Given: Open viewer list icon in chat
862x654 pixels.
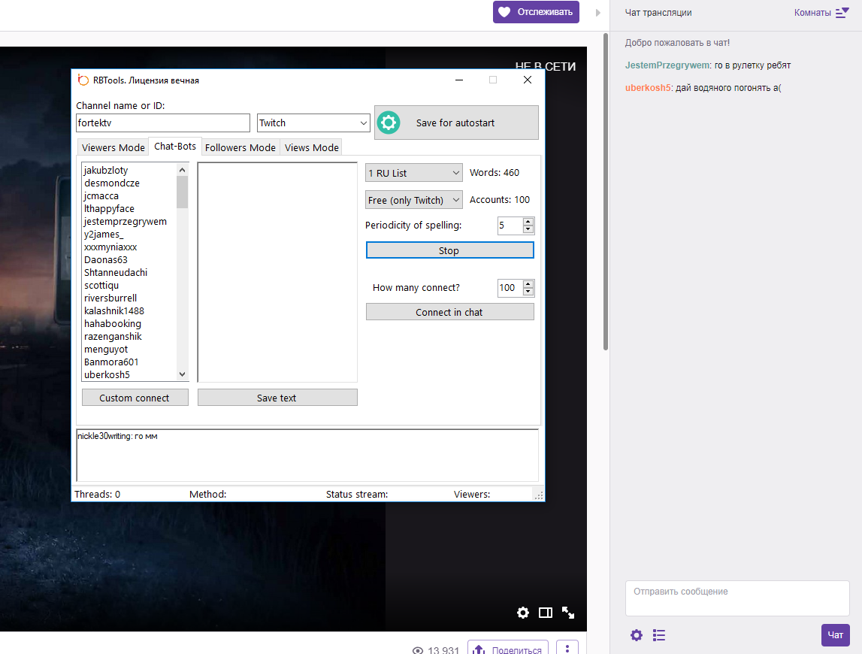Looking at the screenshot, I should 659,635.
